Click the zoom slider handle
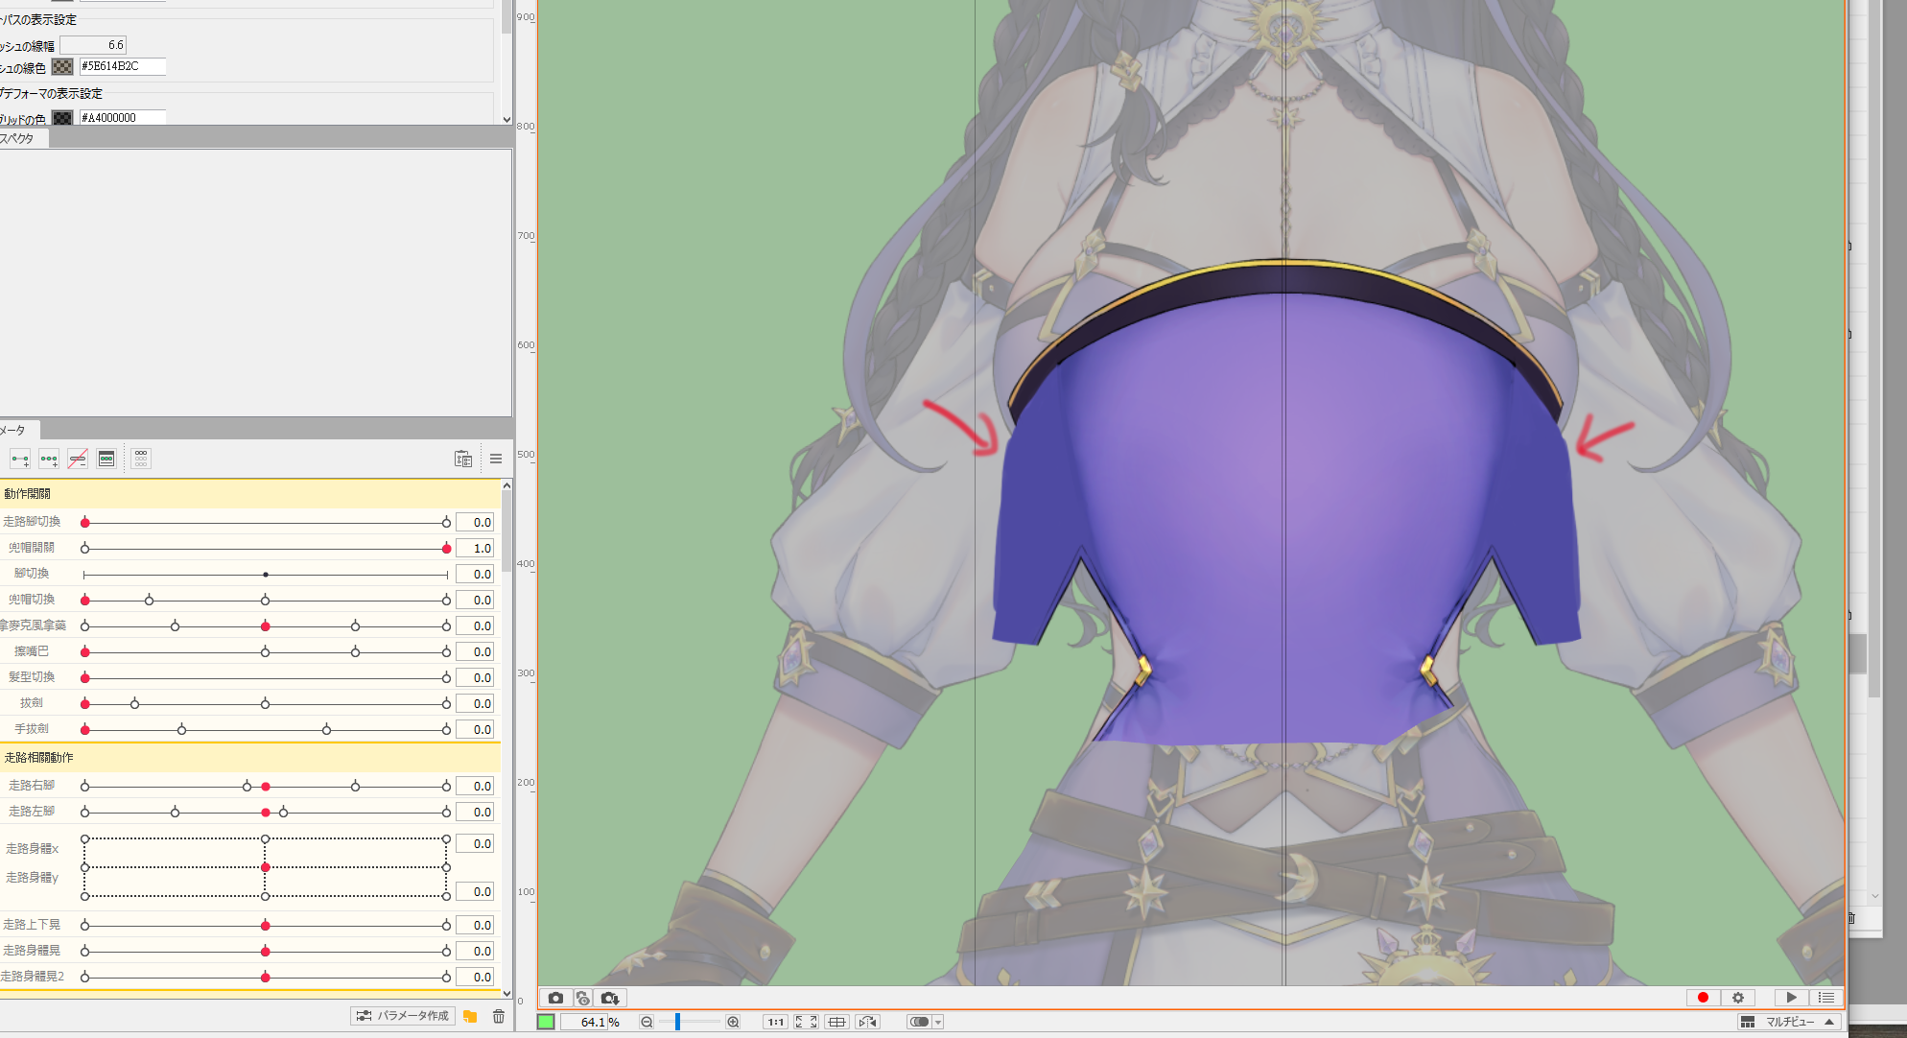1907x1038 pixels. tap(677, 1022)
